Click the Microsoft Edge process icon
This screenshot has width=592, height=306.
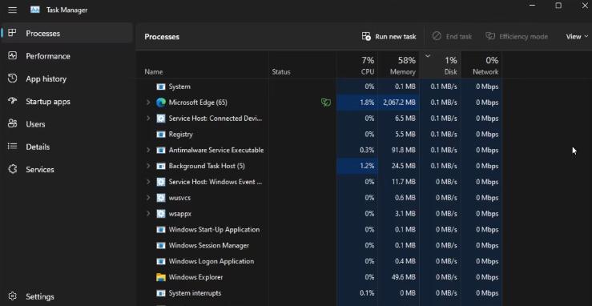click(x=161, y=103)
